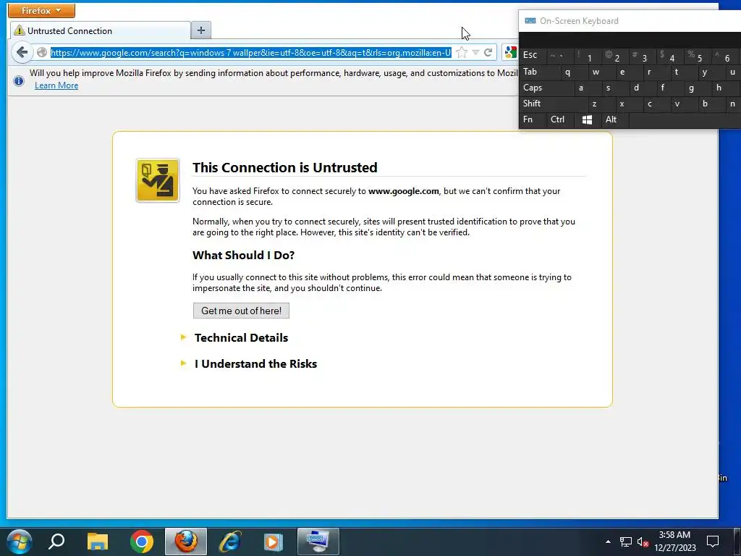Open the URL history dropdown arrow
The image size is (741, 556).
(475, 52)
